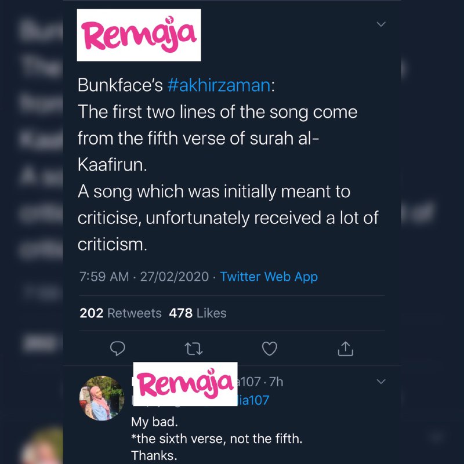Image resolution: width=464 pixels, height=464 pixels.
Task: Click the Twitter Web App source link
Action: pos(269,277)
